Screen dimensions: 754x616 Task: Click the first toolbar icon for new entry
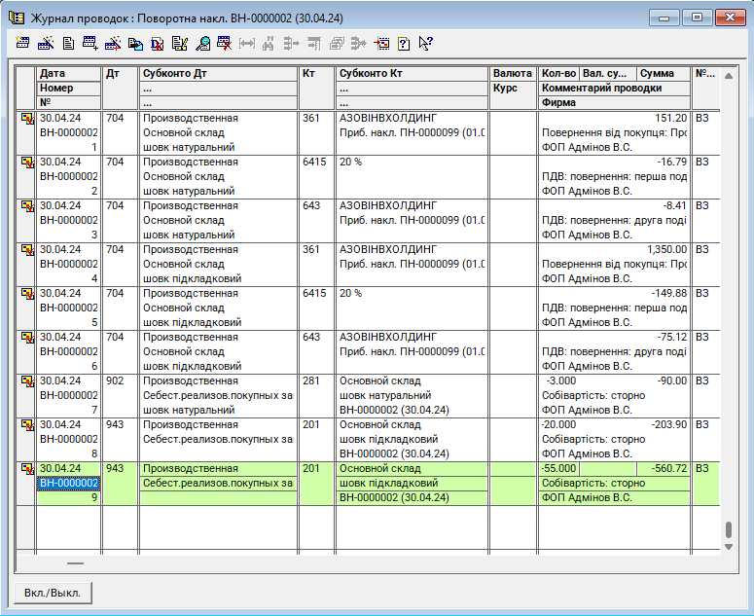[23, 44]
